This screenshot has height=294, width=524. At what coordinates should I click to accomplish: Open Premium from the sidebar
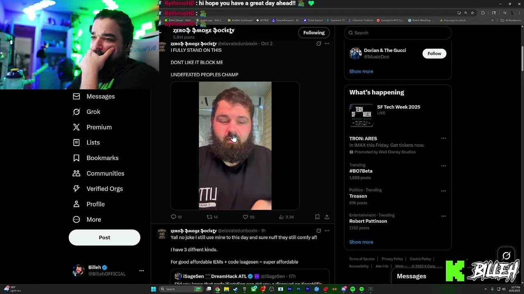tap(92, 127)
